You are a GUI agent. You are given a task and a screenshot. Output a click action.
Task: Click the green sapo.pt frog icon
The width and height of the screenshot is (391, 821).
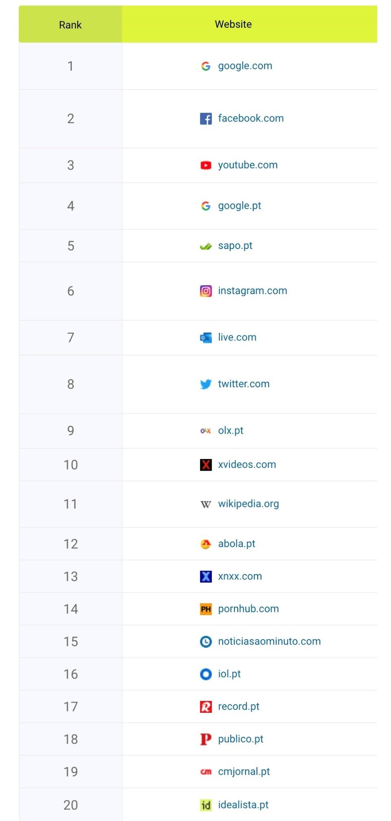pos(206,246)
